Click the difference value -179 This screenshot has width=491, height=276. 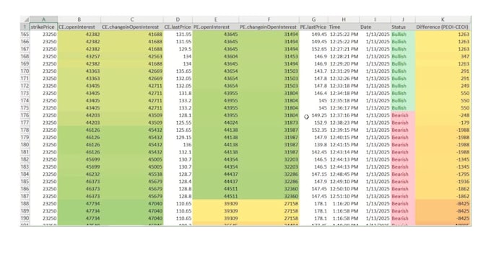(443, 123)
